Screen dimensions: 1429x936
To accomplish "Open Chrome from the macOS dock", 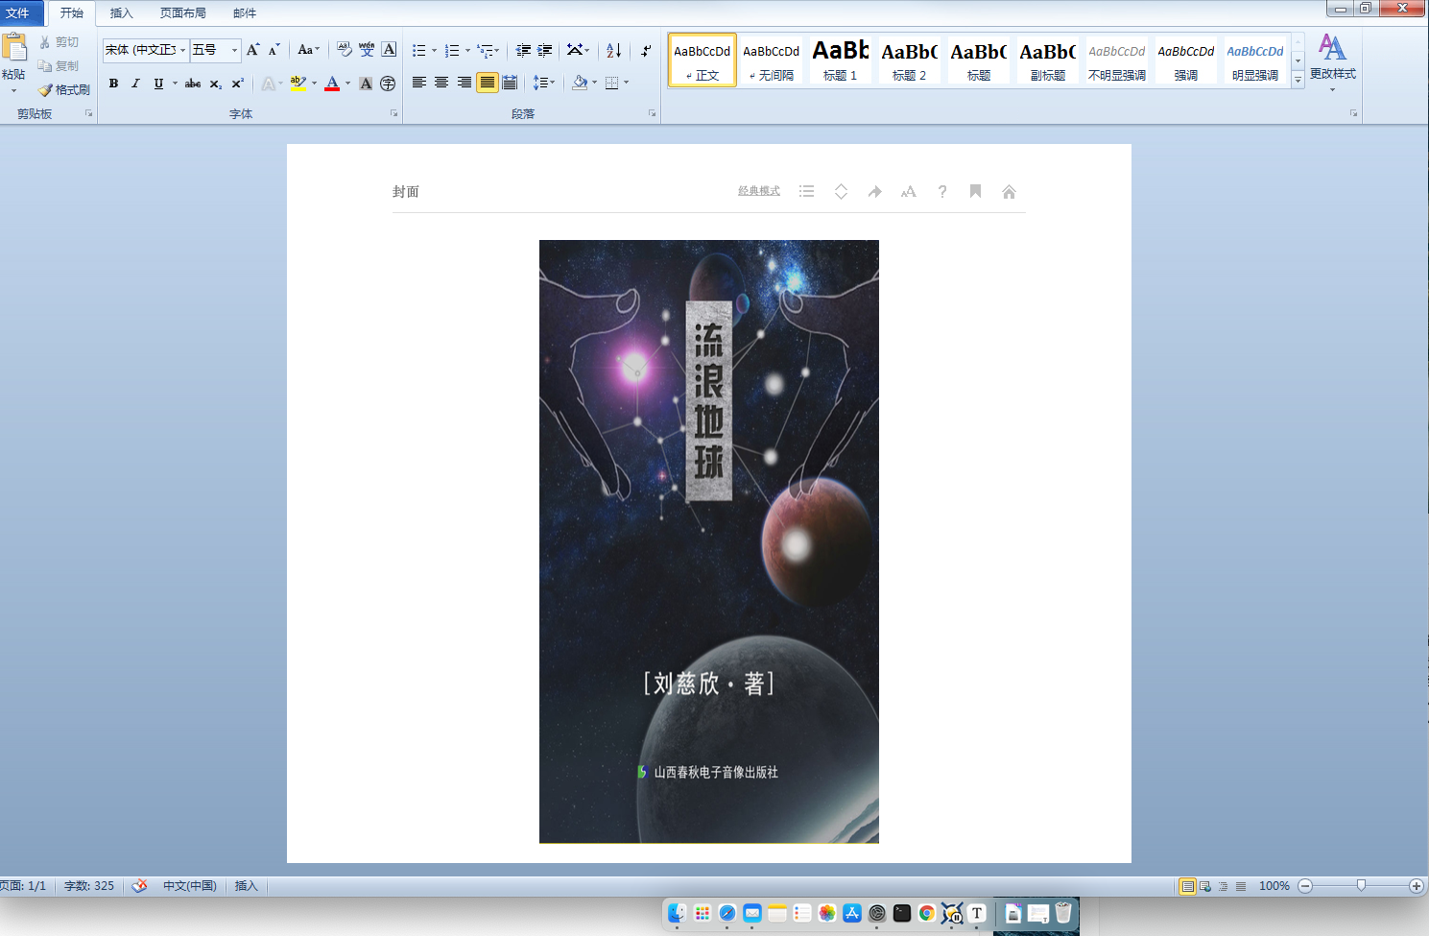I will (927, 913).
